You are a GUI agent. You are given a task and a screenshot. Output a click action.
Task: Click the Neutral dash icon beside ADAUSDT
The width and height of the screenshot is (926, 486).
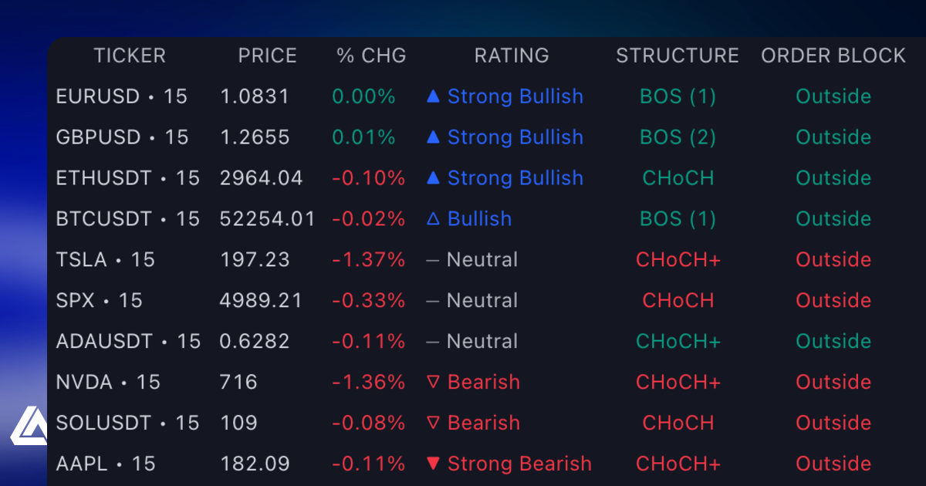coord(433,341)
